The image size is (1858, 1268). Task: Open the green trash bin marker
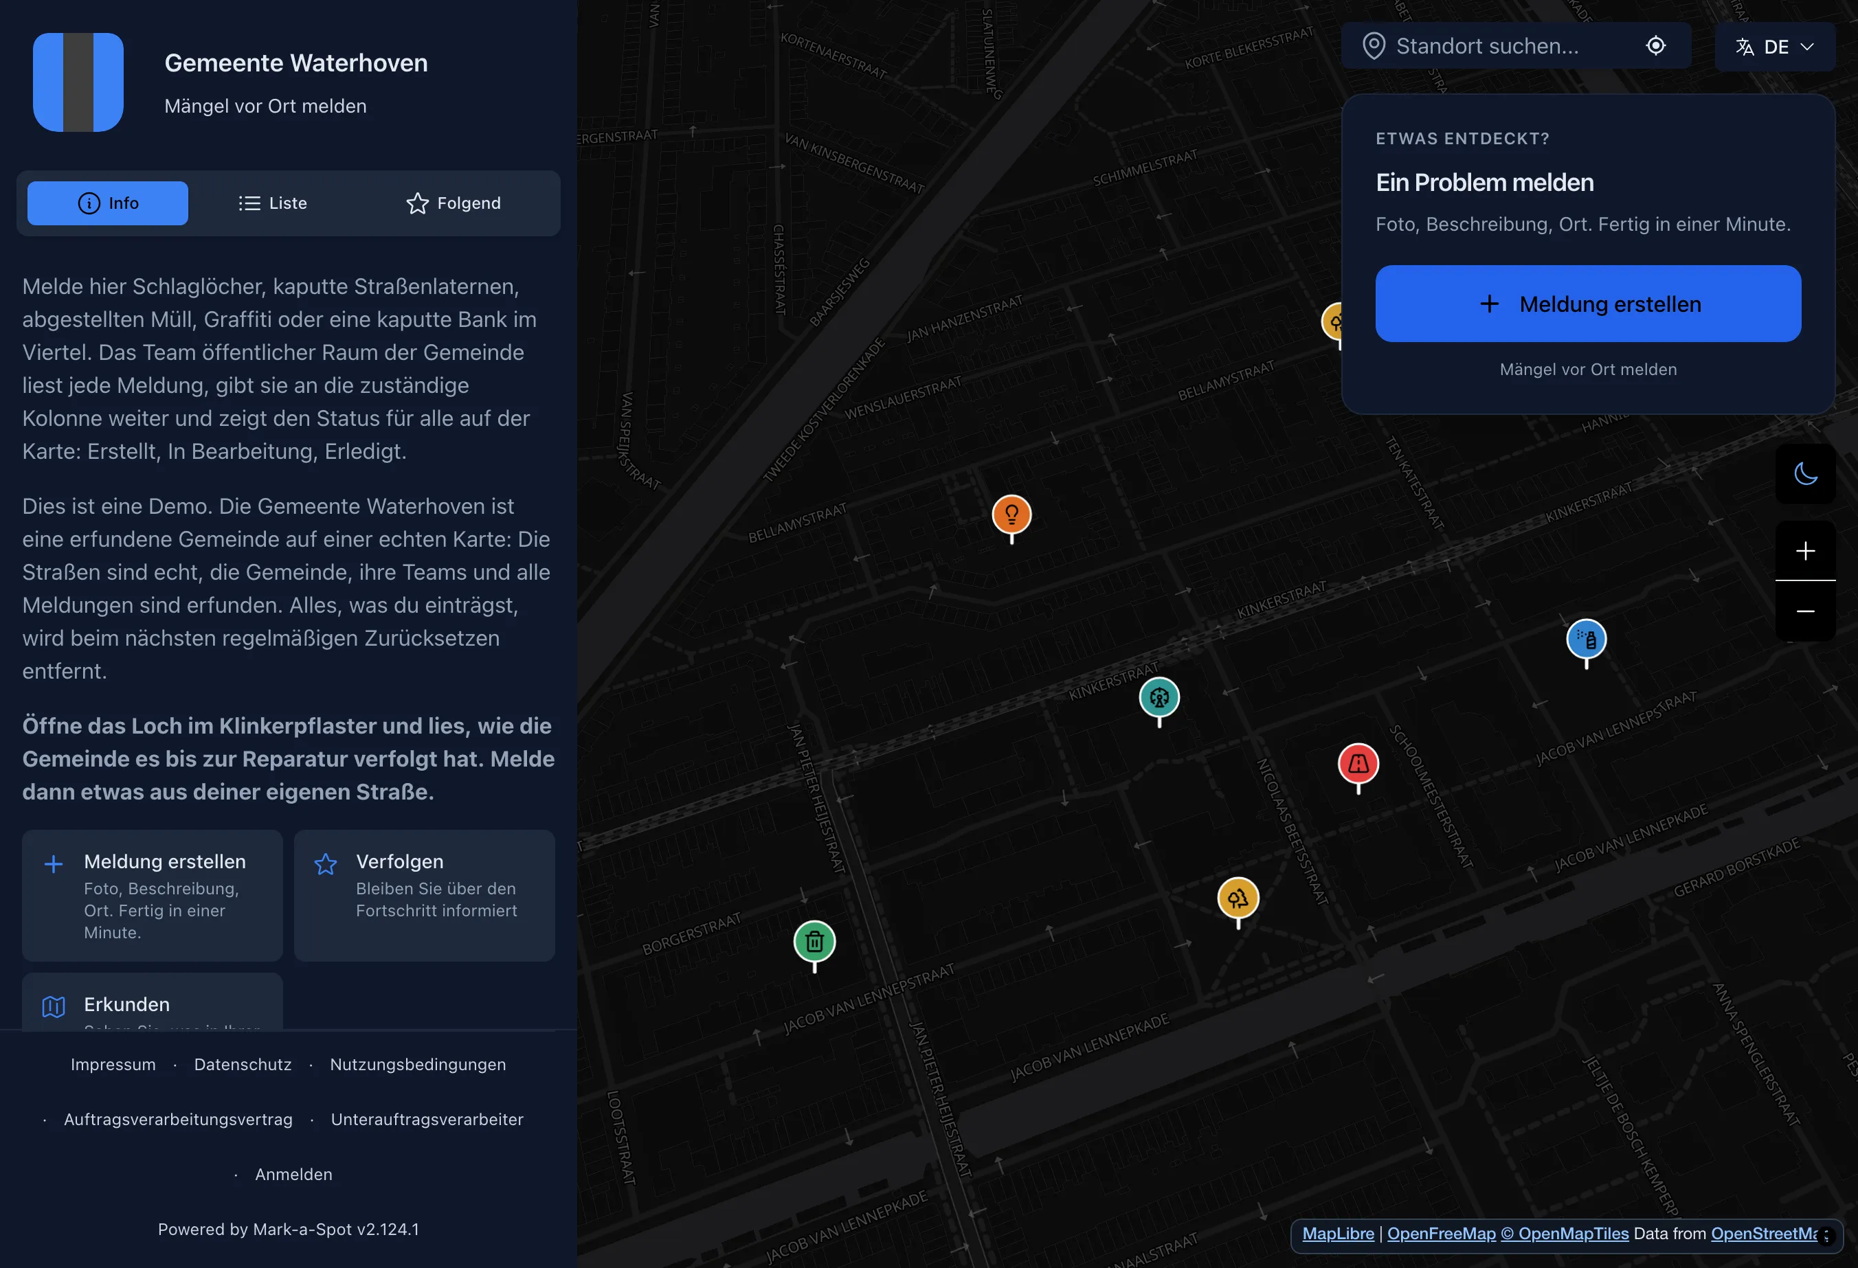814,941
